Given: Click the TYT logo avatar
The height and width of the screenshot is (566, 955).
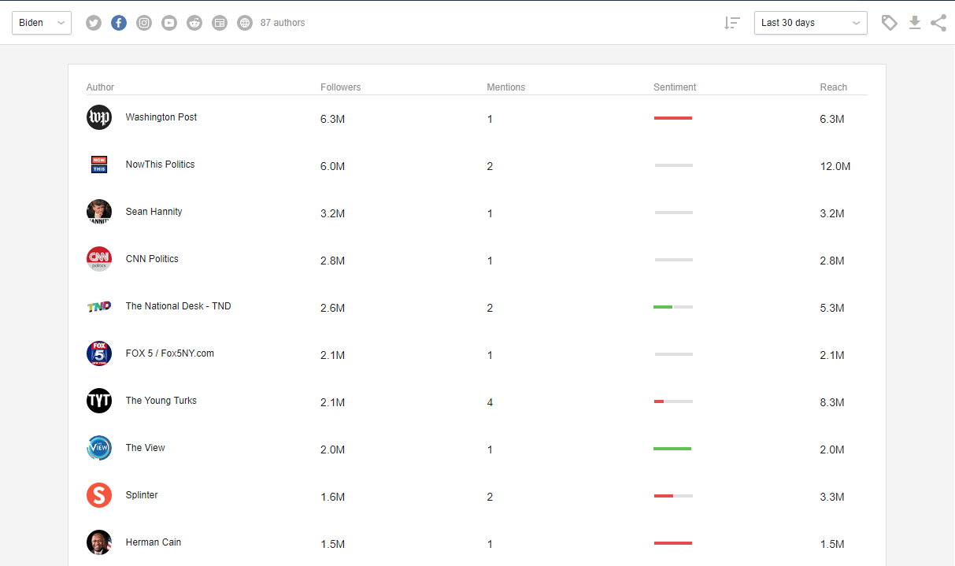Looking at the screenshot, I should (99, 401).
